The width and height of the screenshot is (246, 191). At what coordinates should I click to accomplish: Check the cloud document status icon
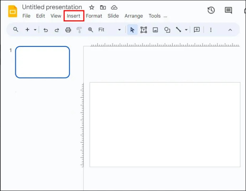(x=114, y=7)
